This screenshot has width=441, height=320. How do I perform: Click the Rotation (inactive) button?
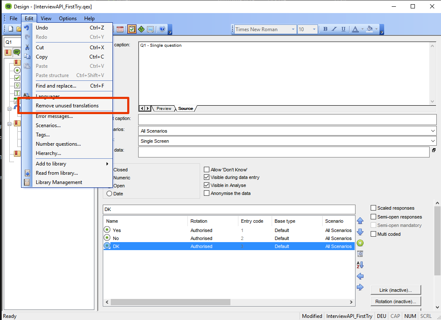396,301
